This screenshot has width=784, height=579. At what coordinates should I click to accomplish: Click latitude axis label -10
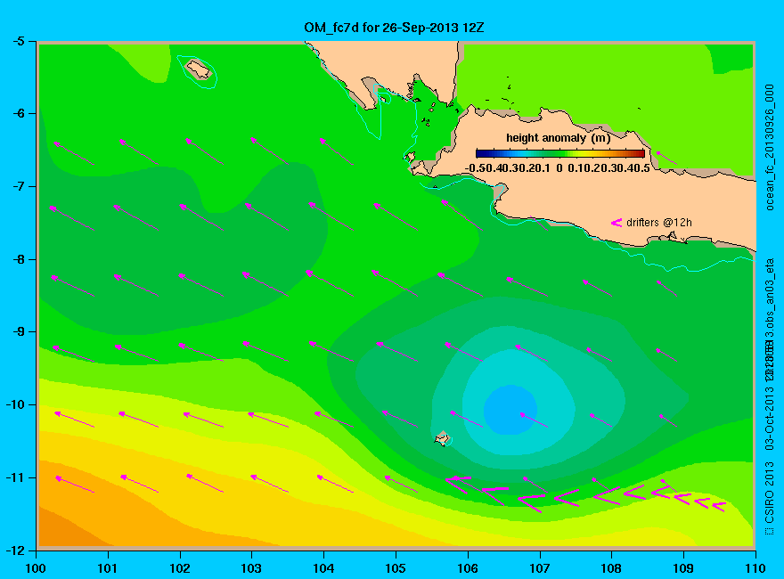point(15,404)
